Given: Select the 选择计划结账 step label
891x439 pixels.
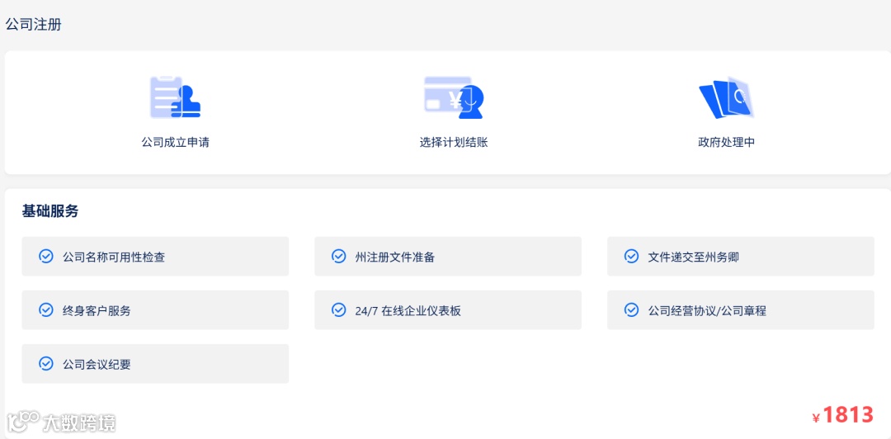Looking at the screenshot, I should click(x=454, y=142).
